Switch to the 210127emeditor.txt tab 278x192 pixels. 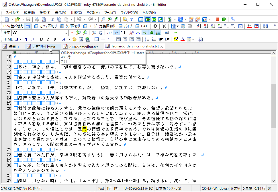point(81,47)
